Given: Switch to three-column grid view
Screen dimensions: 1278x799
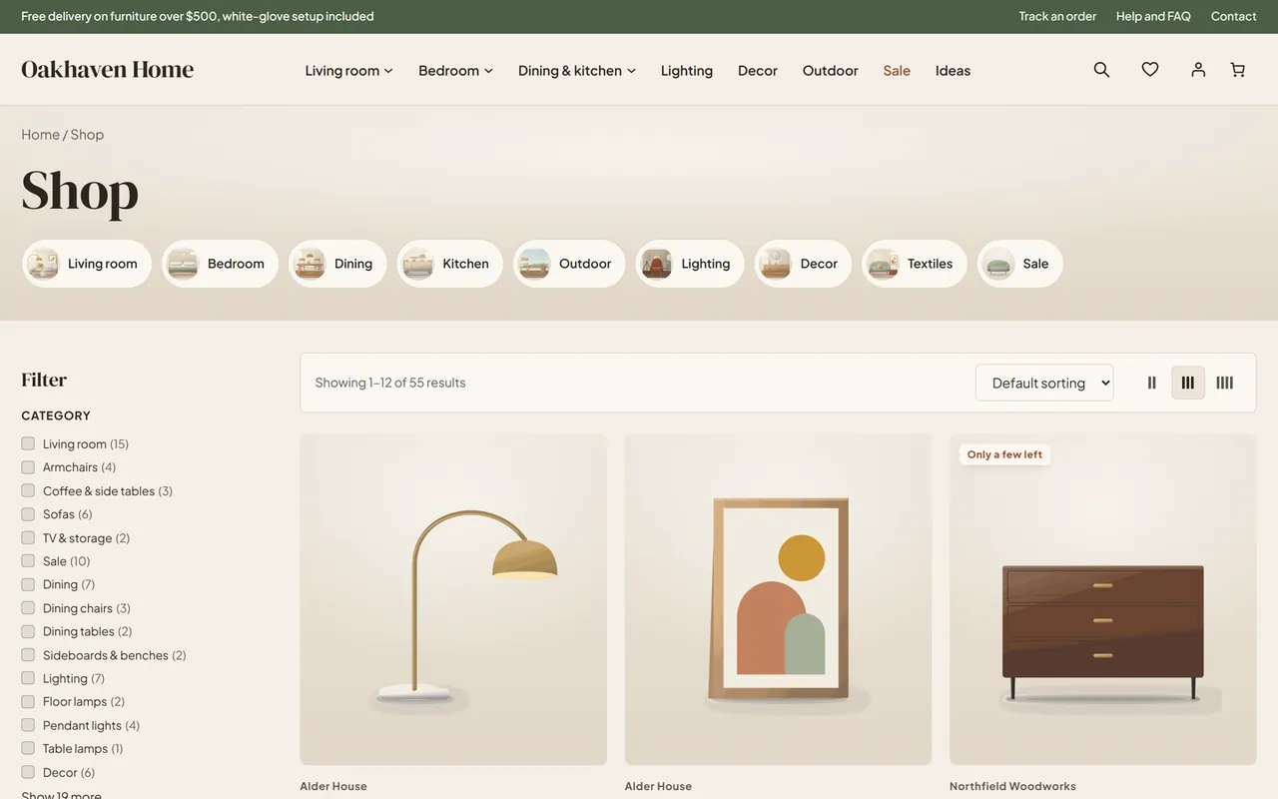Looking at the screenshot, I should pos(1188,383).
